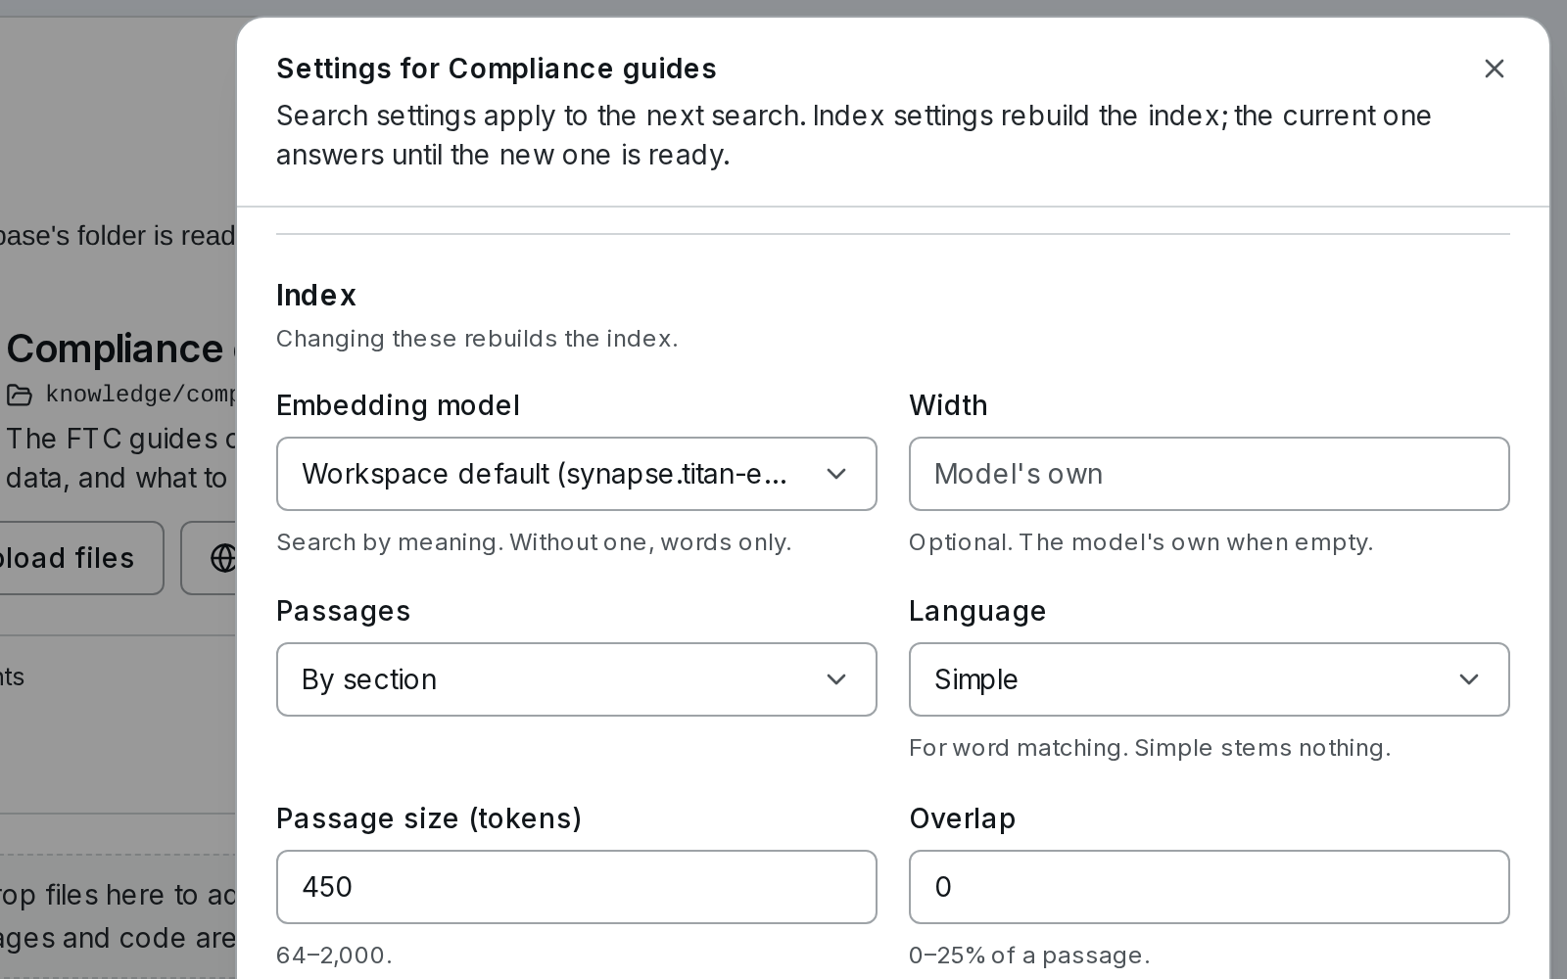Click the '64–2,000.' range hint
The image size is (1567, 979).
coord(334,956)
